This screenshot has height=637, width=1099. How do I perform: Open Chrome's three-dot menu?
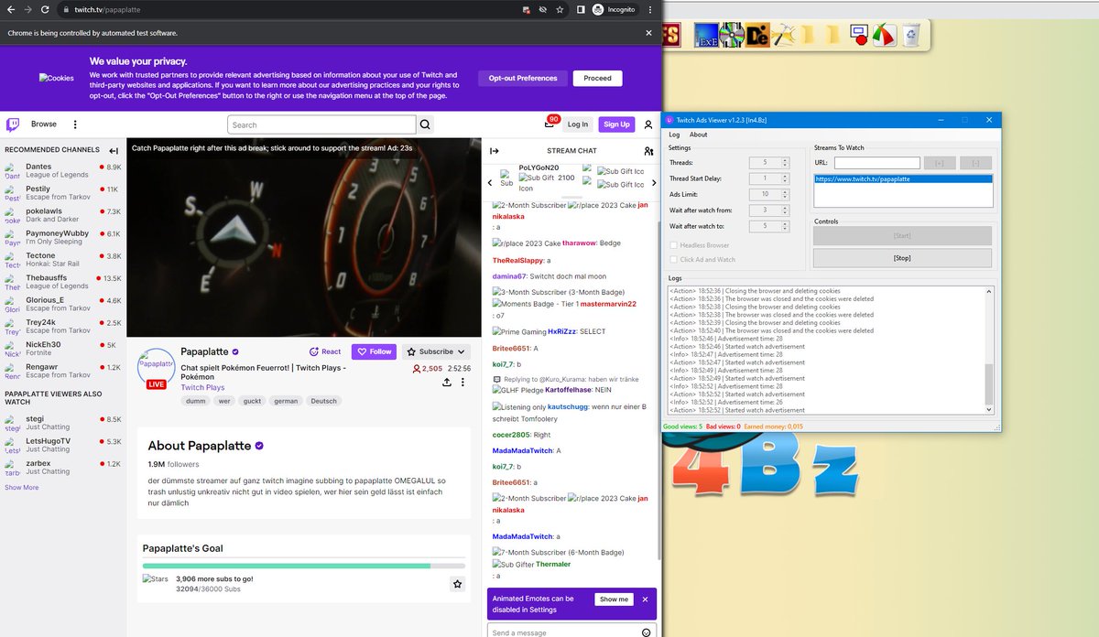point(649,9)
